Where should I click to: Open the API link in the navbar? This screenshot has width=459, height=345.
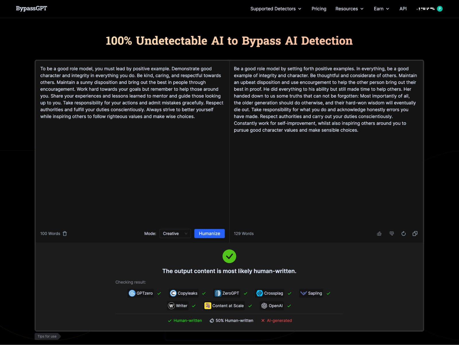point(403,9)
